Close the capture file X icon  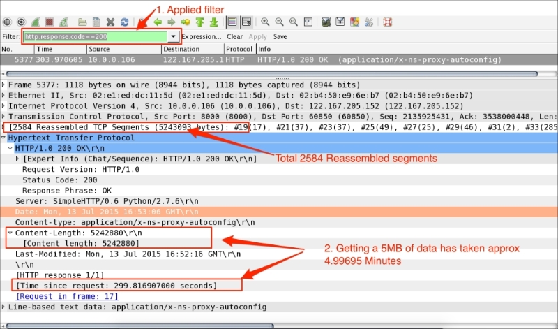click(110, 22)
